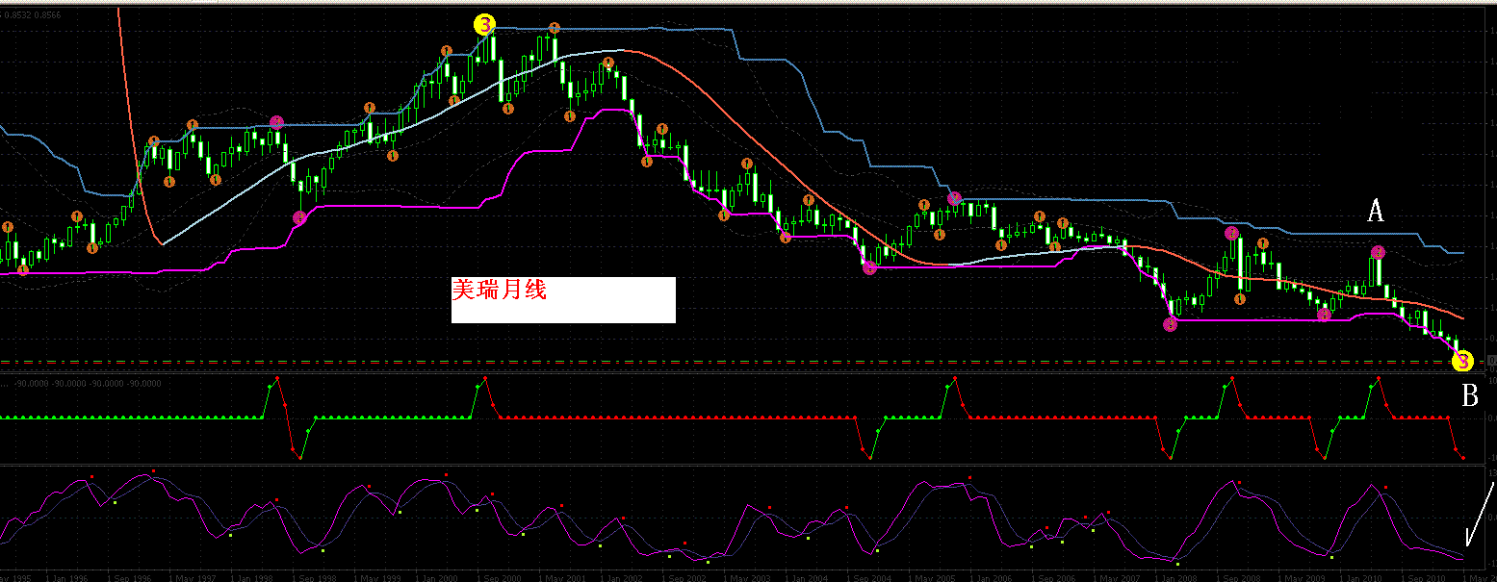
Task: Click the 1 Jan 2008 date label
Action: click(x=1175, y=578)
